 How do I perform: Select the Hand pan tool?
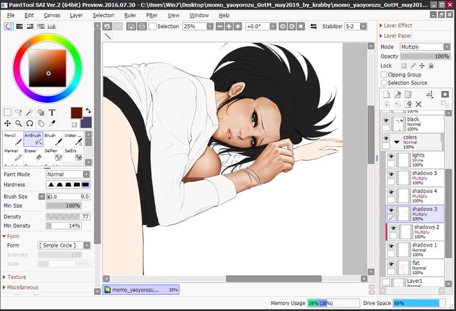[x=41, y=123]
